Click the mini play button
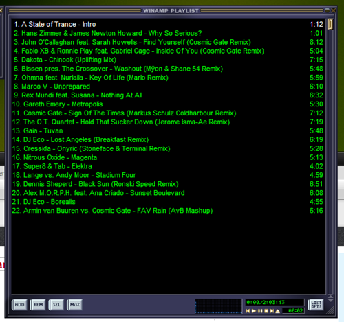 tap(254, 311)
